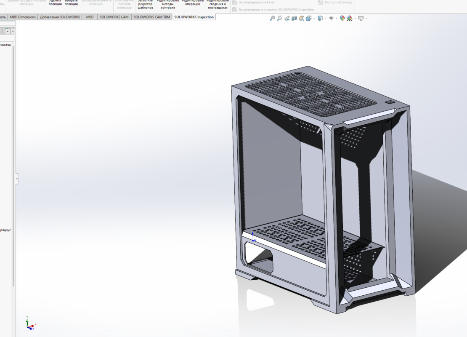Click the left panel tab scroll-right arrow
Image resolution: width=467 pixels, height=337 pixels.
point(13,31)
